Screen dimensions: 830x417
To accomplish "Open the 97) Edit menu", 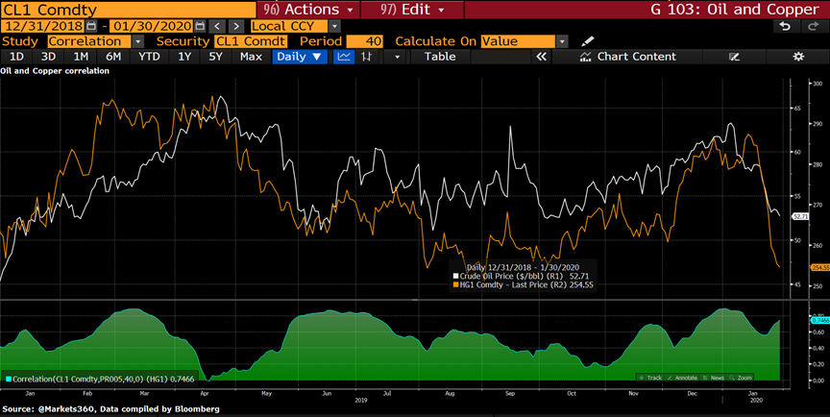I will [x=412, y=10].
